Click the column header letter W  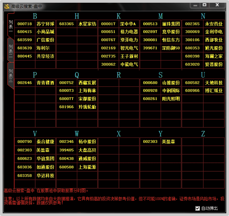tap(77, 134)
